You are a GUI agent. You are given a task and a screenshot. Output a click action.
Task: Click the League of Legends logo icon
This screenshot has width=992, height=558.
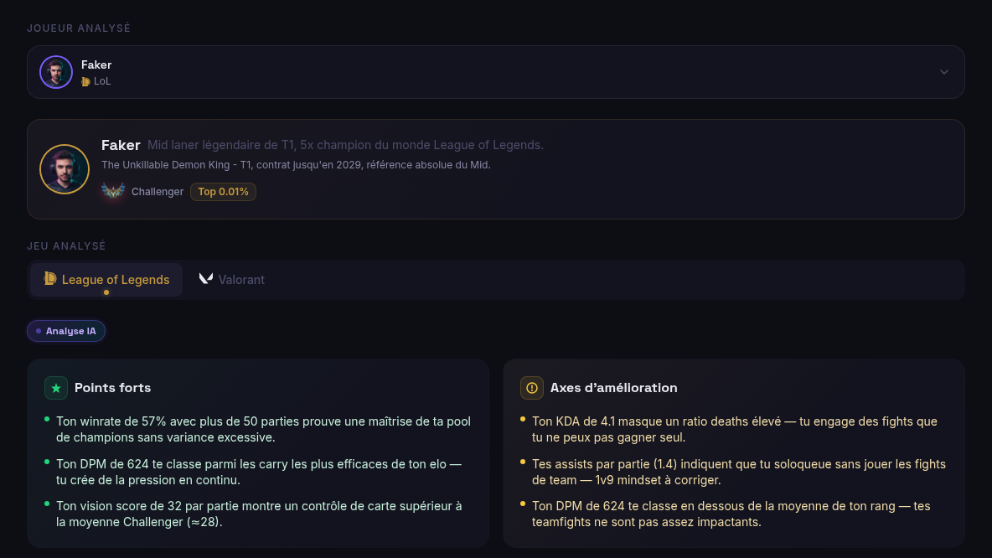tap(50, 278)
